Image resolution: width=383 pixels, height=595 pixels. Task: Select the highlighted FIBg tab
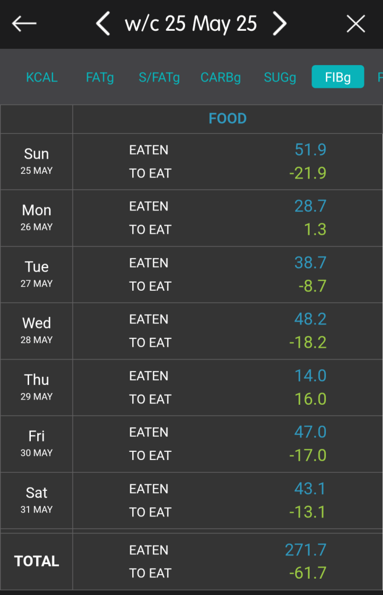coord(338,77)
